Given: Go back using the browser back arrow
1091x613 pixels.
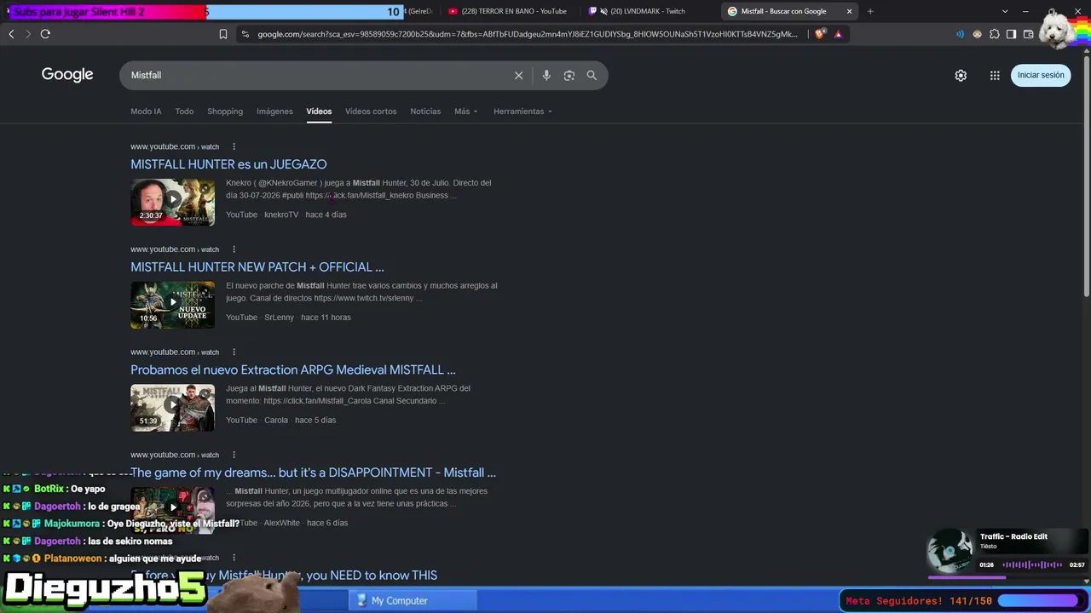Looking at the screenshot, I should tap(11, 34).
